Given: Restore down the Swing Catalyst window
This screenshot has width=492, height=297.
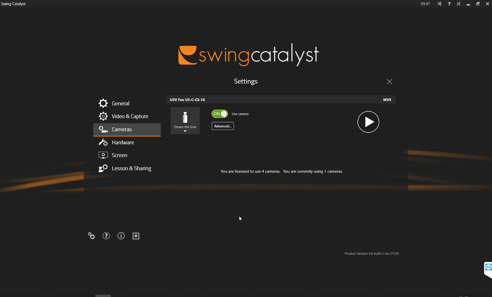Looking at the screenshot, I should 478,4.
